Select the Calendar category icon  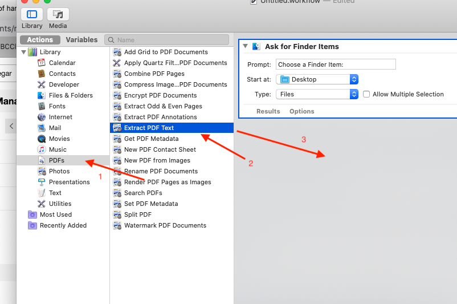pos(42,63)
